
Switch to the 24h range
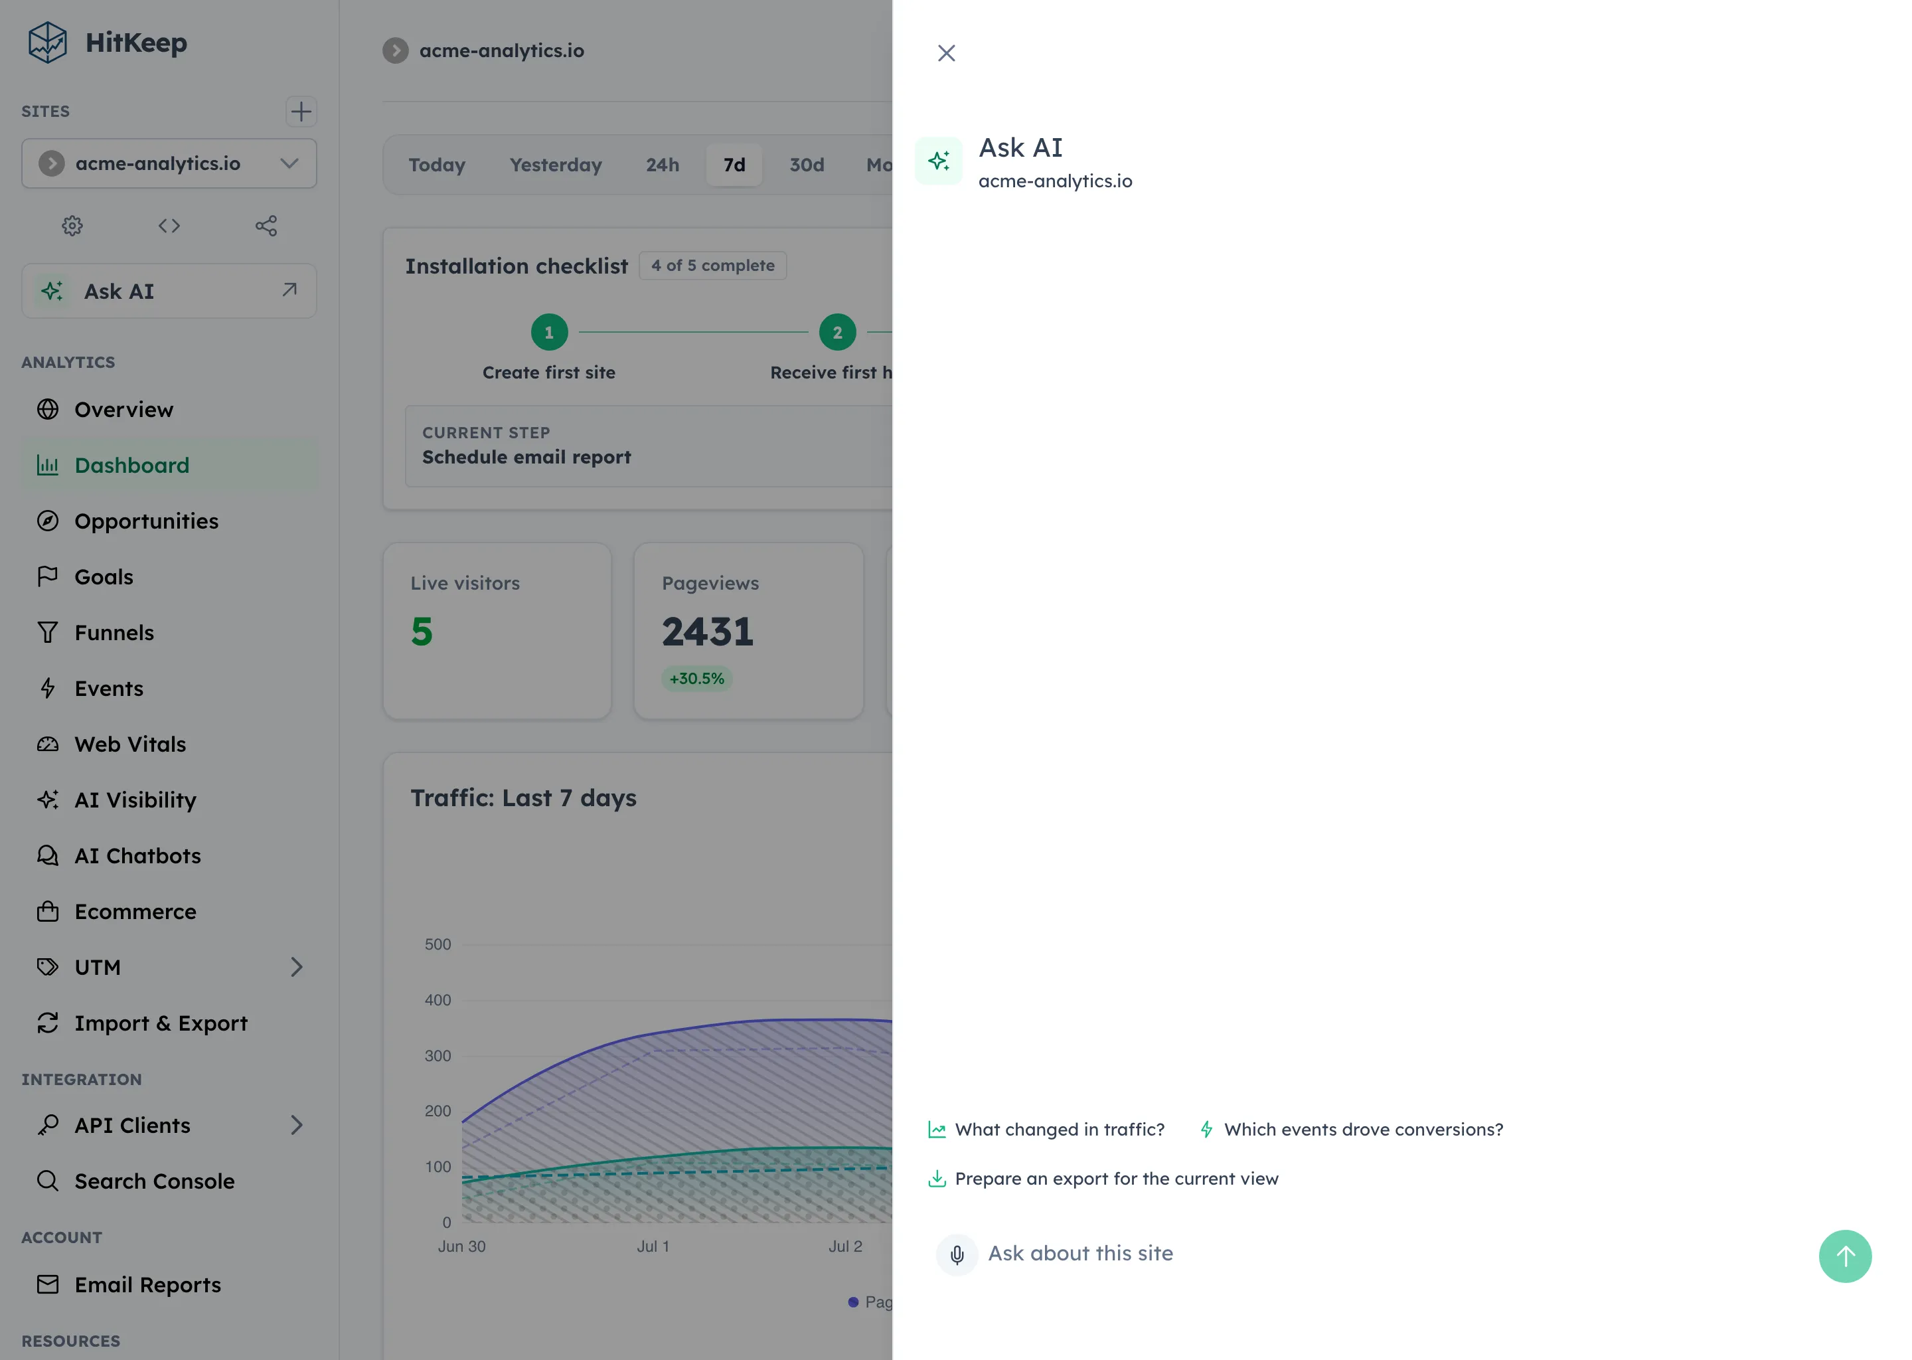662,165
